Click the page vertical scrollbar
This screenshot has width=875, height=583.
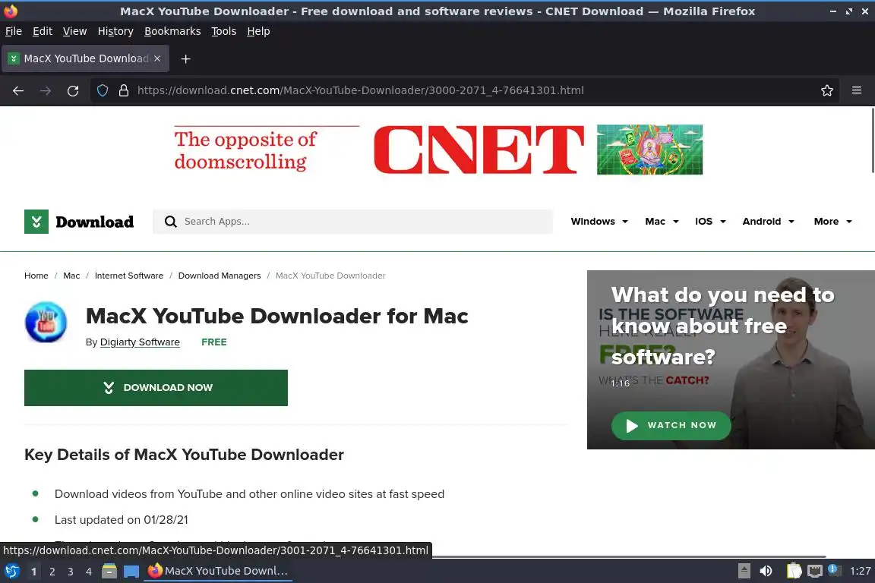(x=872, y=140)
